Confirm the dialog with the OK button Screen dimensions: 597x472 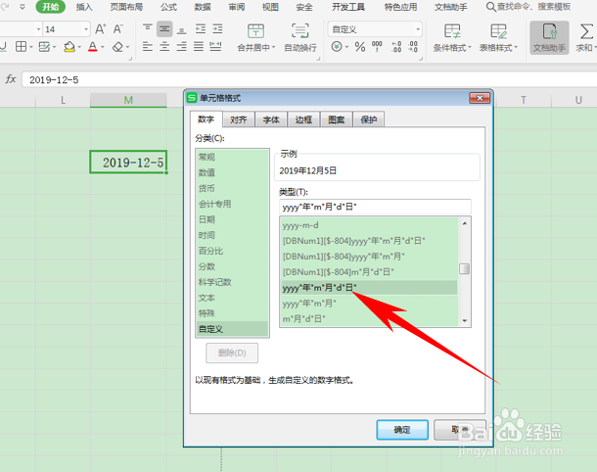pos(402,430)
